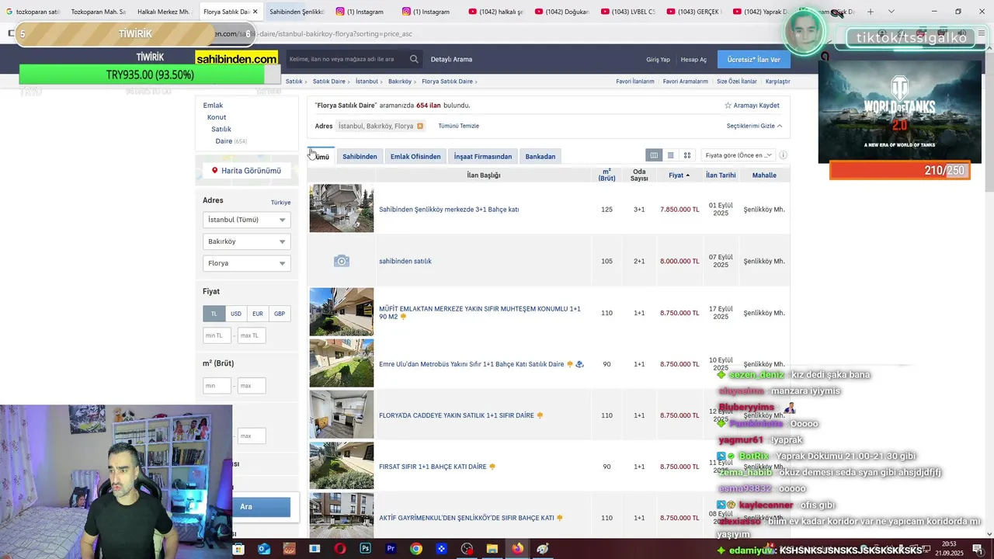The width and height of the screenshot is (994, 559).
Task: Select the İnşaat Firmasından tab
Action: tap(483, 156)
